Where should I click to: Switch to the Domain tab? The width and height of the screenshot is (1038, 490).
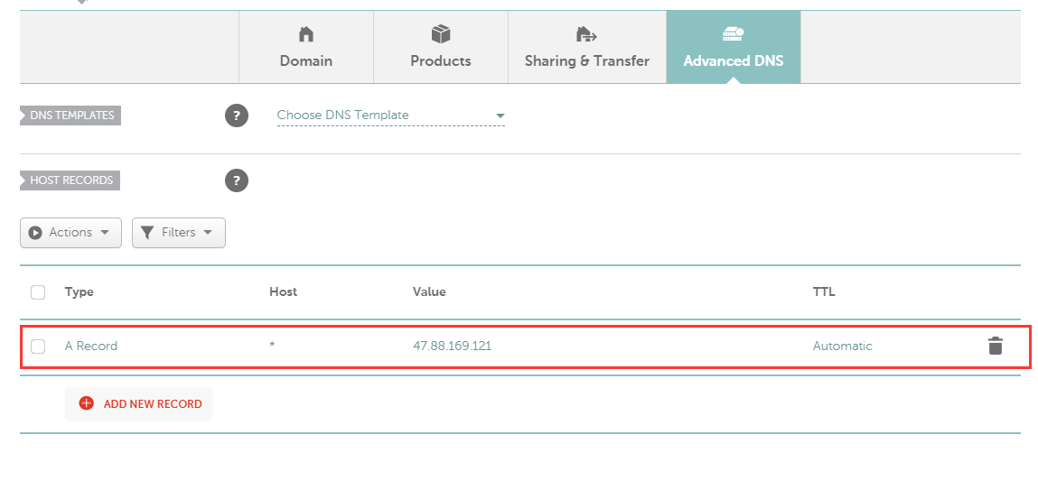[x=306, y=48]
